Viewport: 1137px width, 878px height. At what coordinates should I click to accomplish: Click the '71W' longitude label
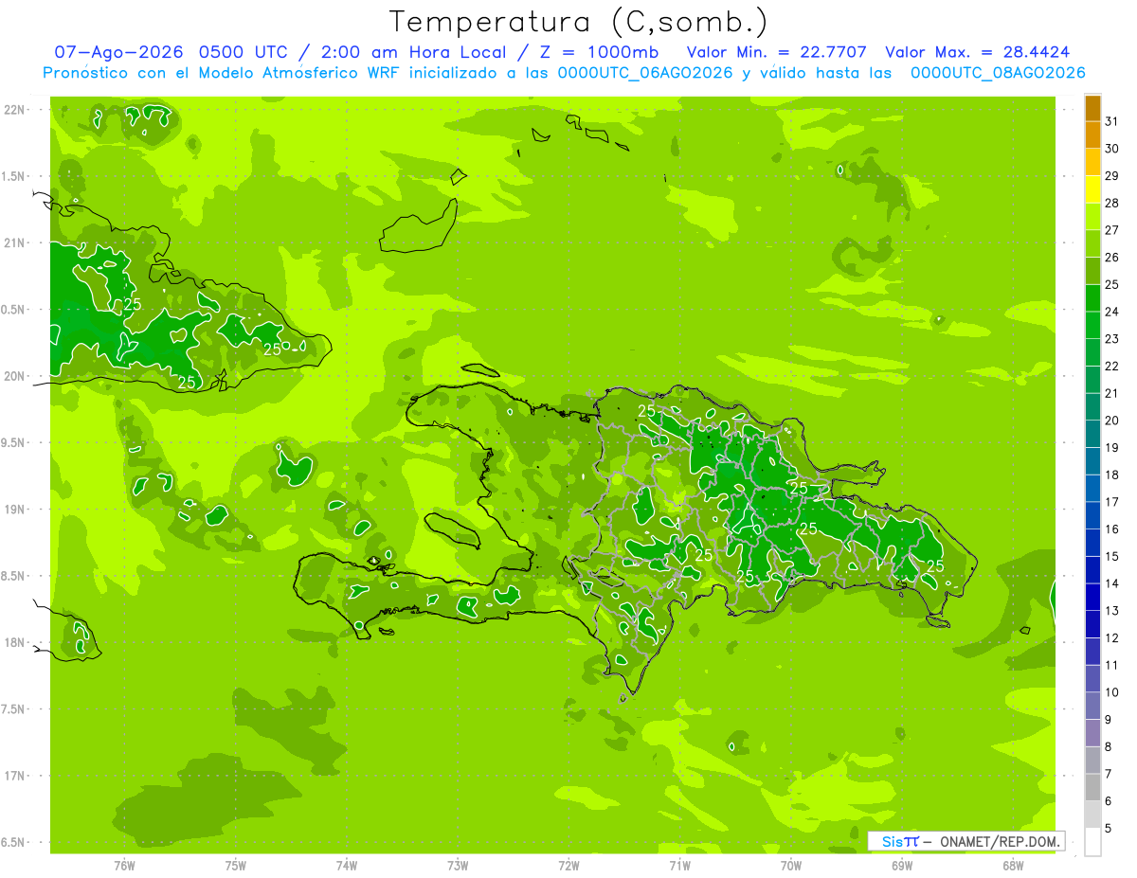click(x=679, y=866)
